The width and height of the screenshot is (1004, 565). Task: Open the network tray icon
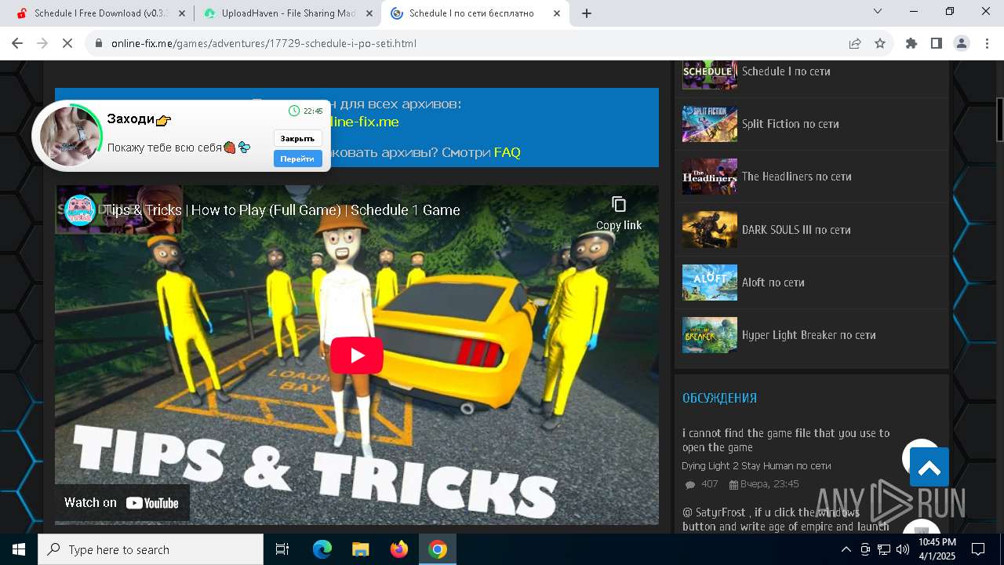point(884,549)
